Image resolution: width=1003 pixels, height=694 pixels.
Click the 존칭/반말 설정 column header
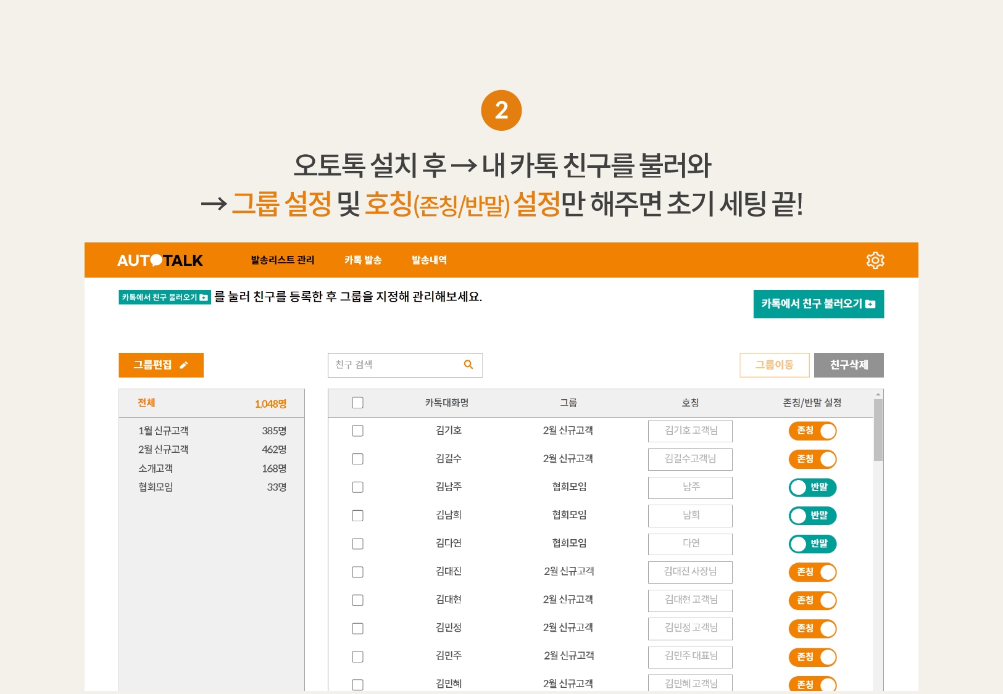click(x=812, y=403)
